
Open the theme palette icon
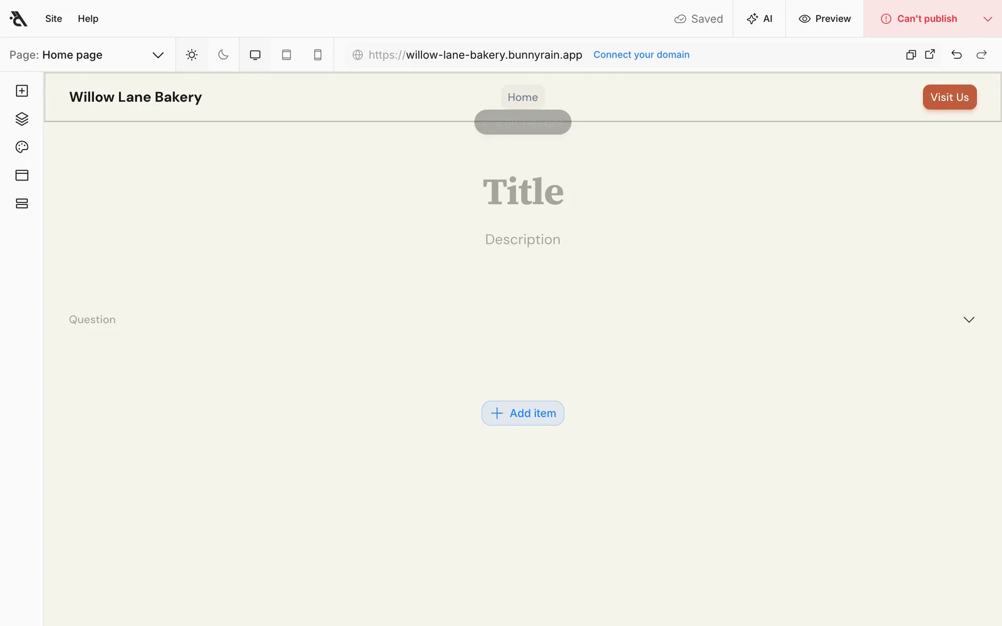coord(22,147)
